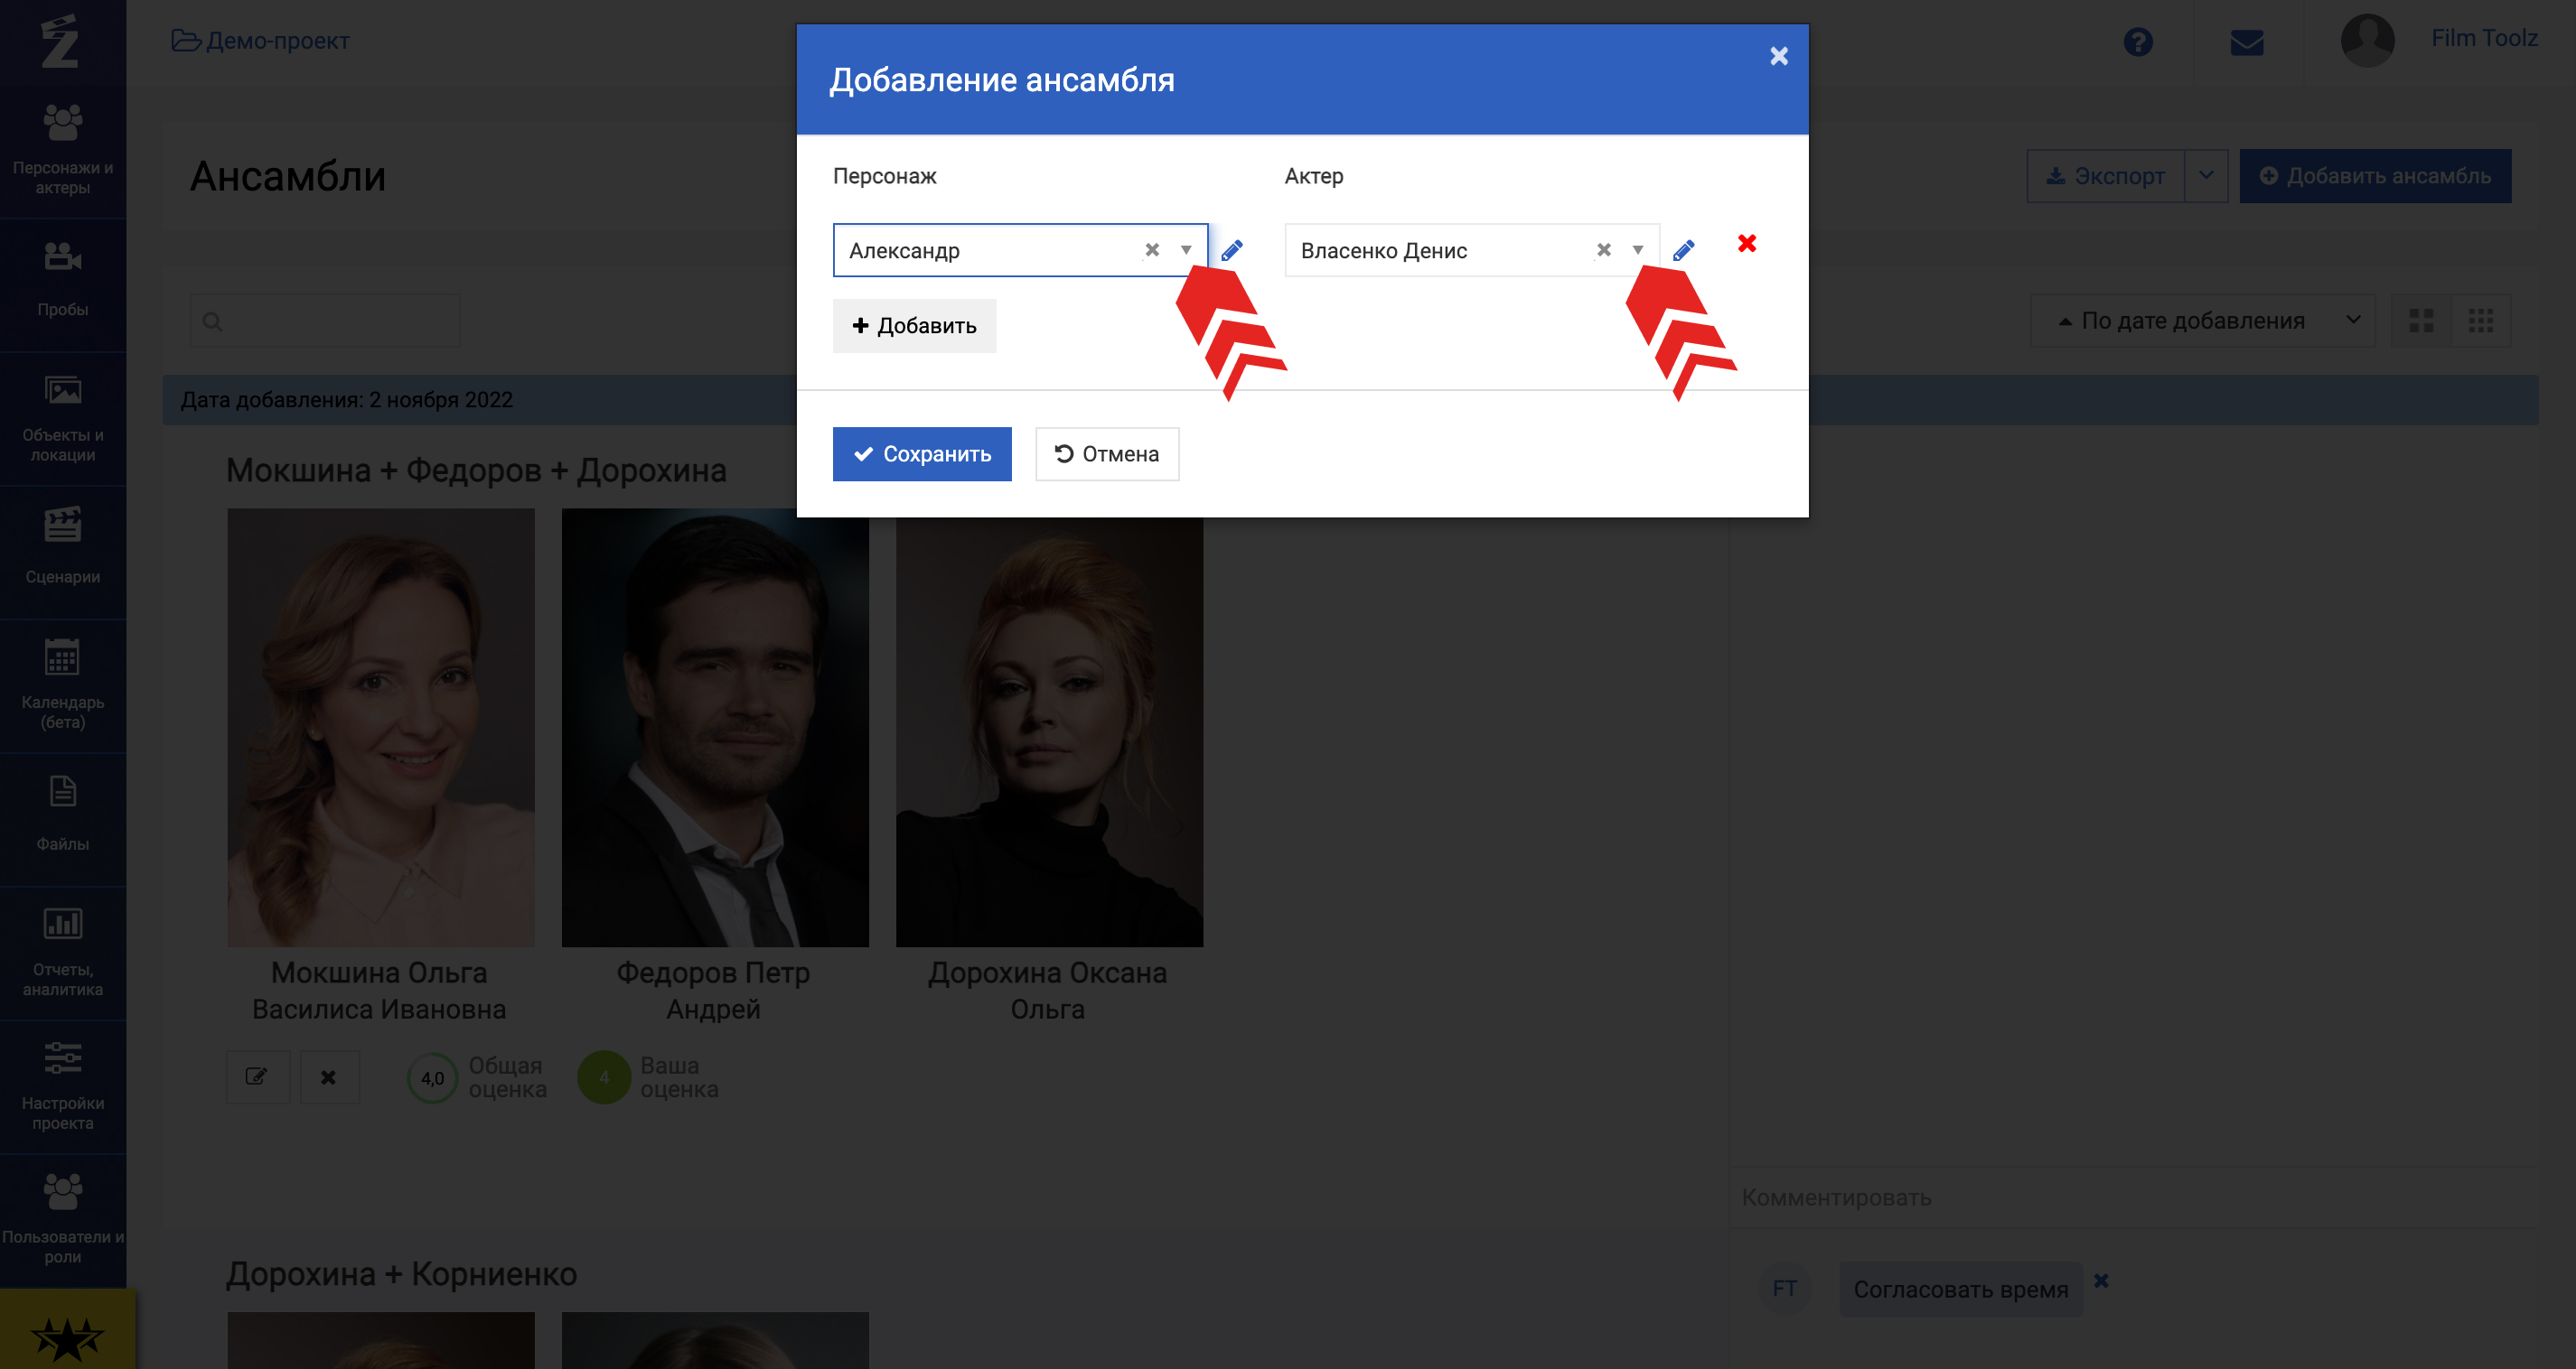Open Федоров Петр photo thumbnail
2576x1369 pixels.
point(715,728)
